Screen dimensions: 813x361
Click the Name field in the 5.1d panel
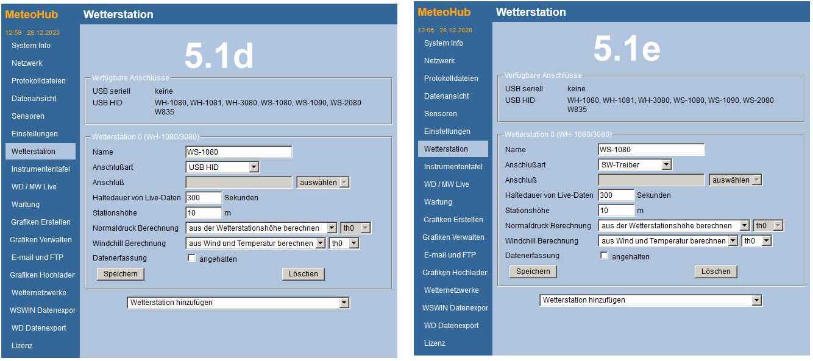(x=238, y=152)
